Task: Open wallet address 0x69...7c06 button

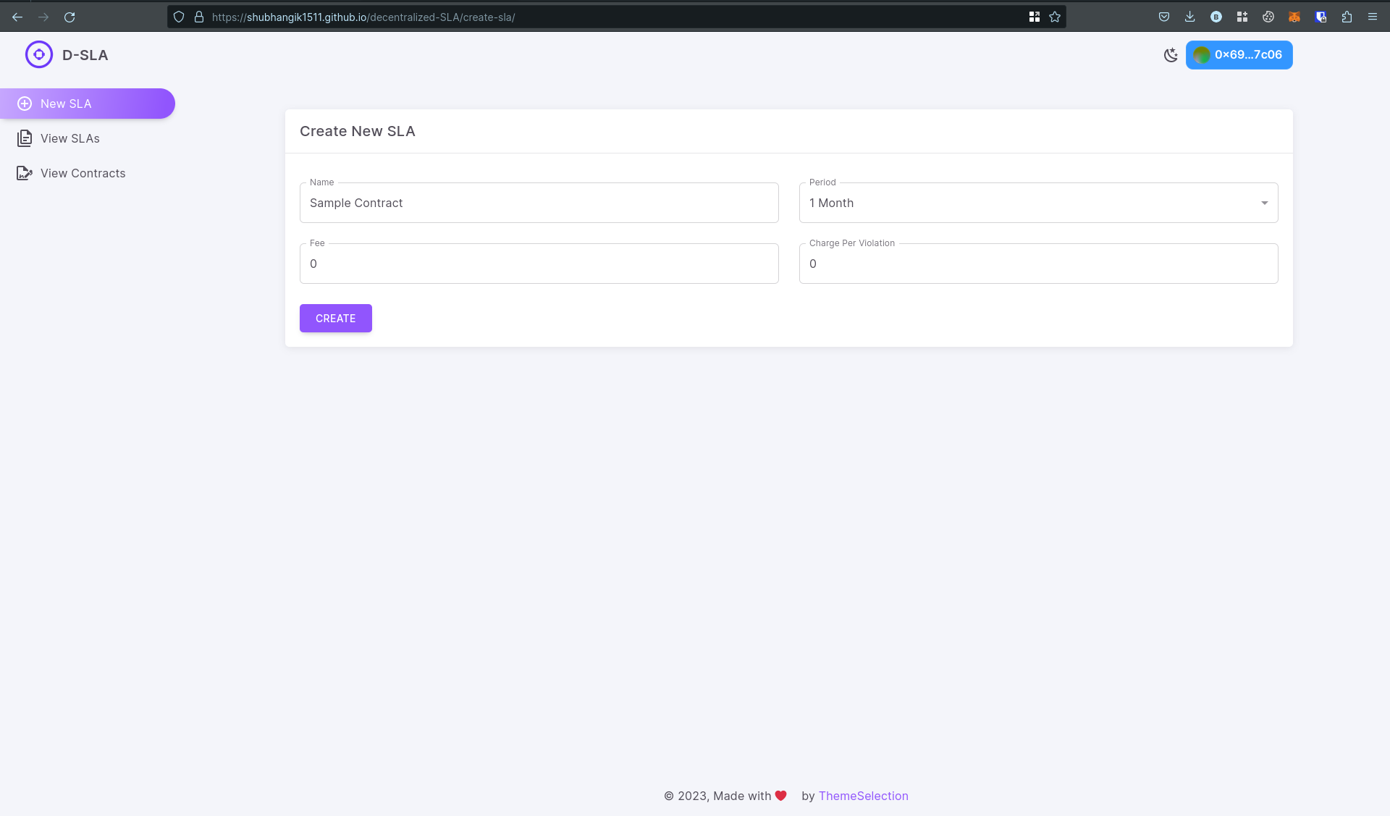Action: [x=1239, y=55]
